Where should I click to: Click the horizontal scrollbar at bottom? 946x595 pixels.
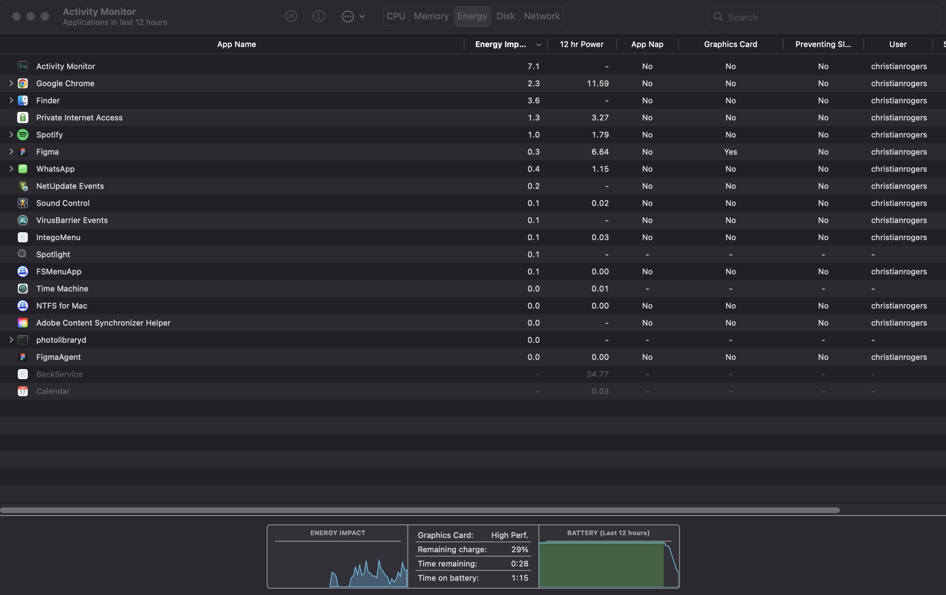coord(420,510)
